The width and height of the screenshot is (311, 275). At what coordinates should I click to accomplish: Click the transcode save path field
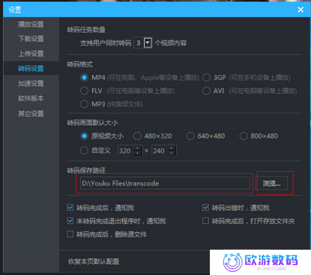pyautogui.click(x=165, y=183)
